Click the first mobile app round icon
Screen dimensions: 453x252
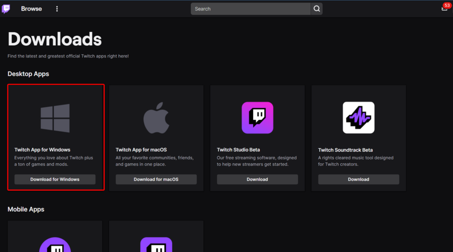55,244
